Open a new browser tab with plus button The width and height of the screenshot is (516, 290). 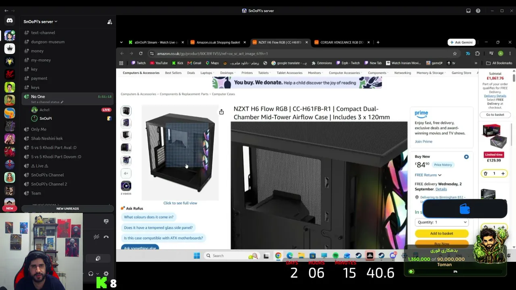click(378, 42)
